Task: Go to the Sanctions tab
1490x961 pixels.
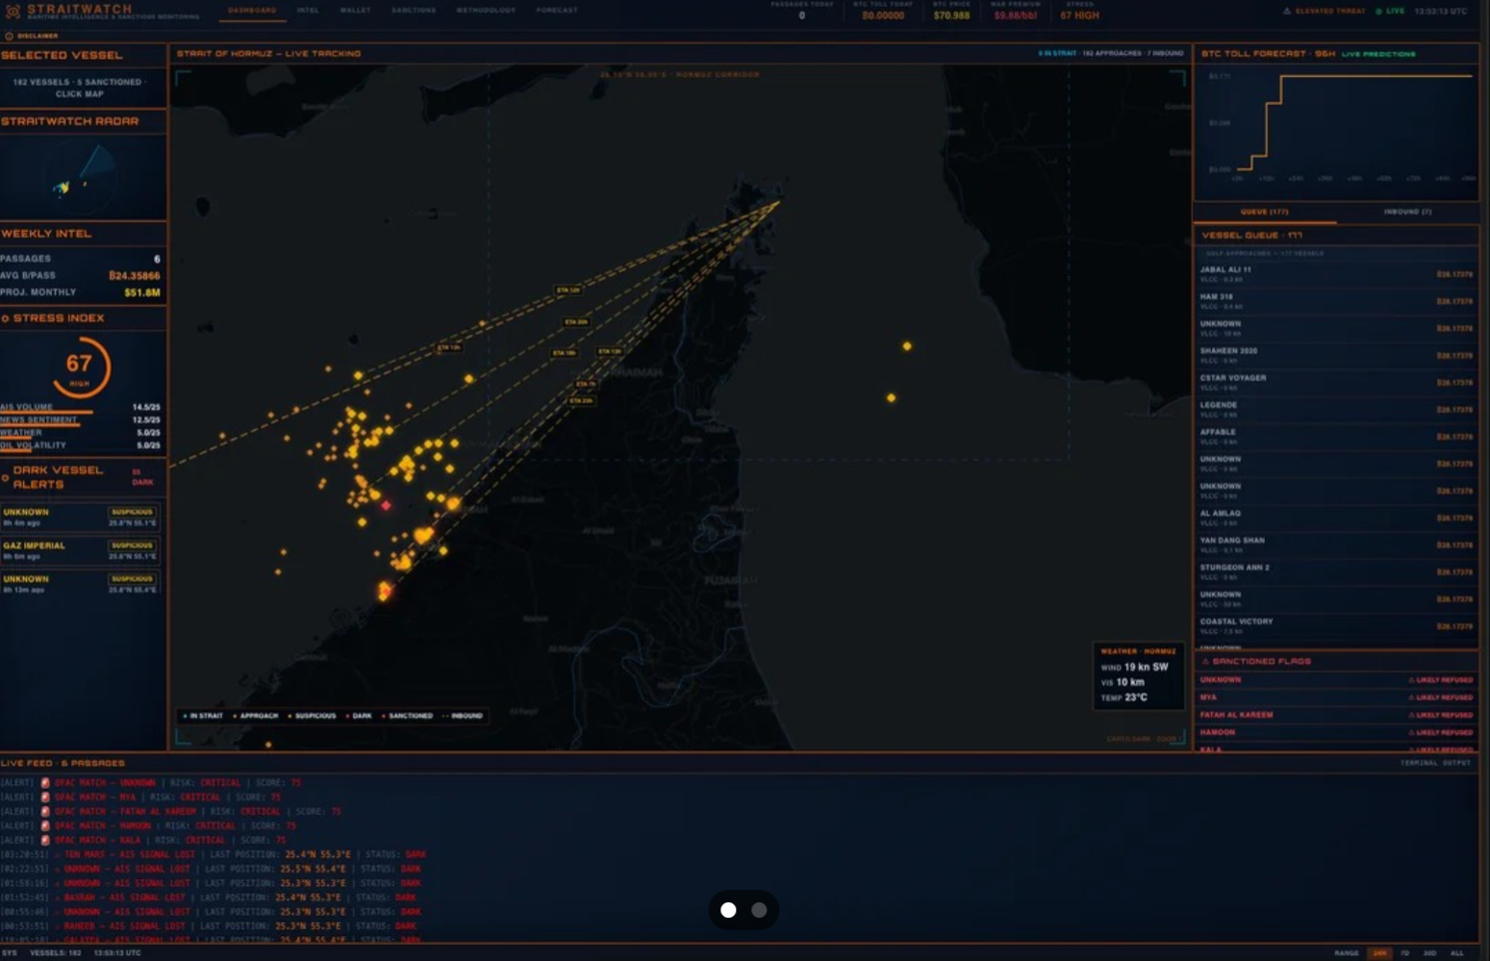Action: tap(414, 11)
